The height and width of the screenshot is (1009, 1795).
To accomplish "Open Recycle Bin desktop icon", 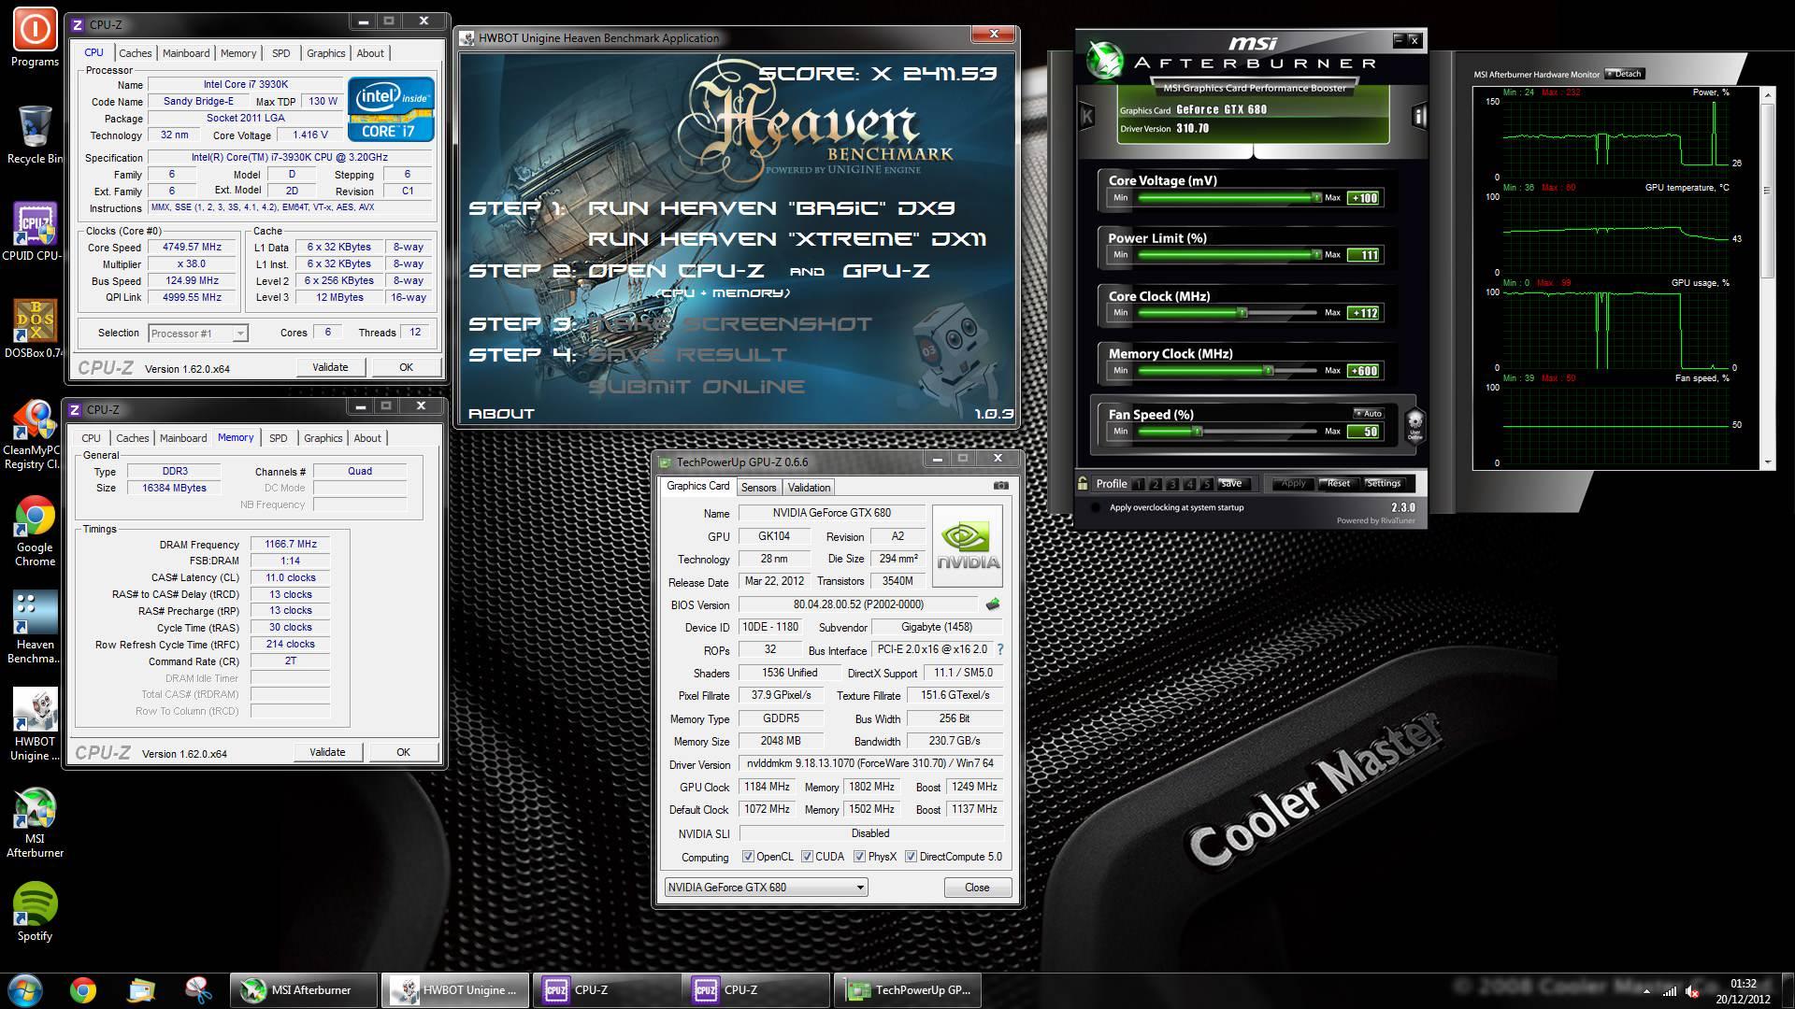I will click(x=35, y=135).
